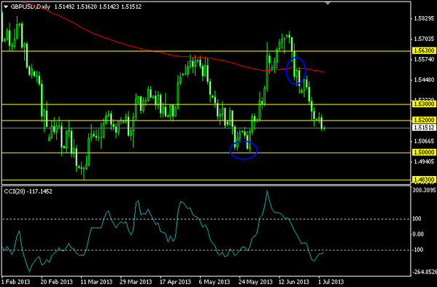This screenshot has height=287, width=437.
Task: Select the 1.52000 yellow price tag
Action: 424,120
